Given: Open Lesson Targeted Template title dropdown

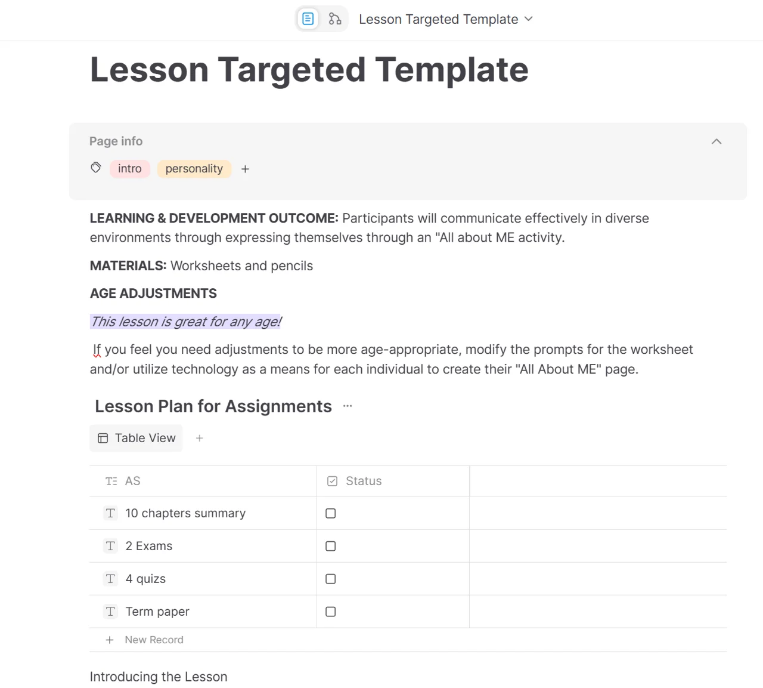Looking at the screenshot, I should 446,19.
